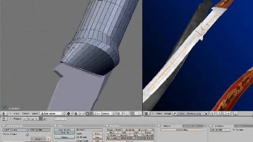Click the Fractal button
This screenshot has width=253, height=142.
pos(148,133)
